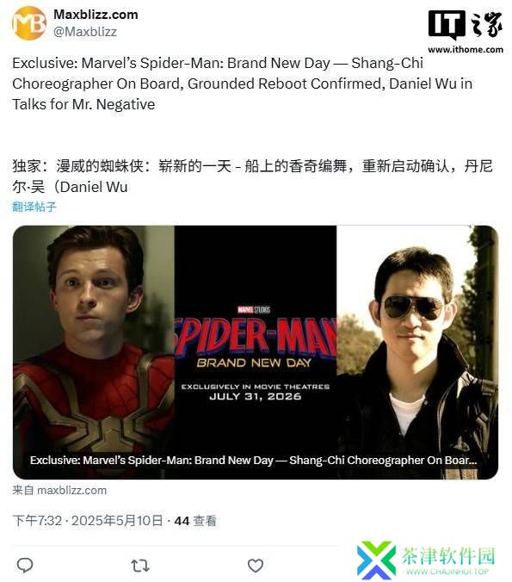Viewport: 512px width, 582px height.
Task: Click the 茶津软件园 watermark text
Action: [x=448, y=556]
